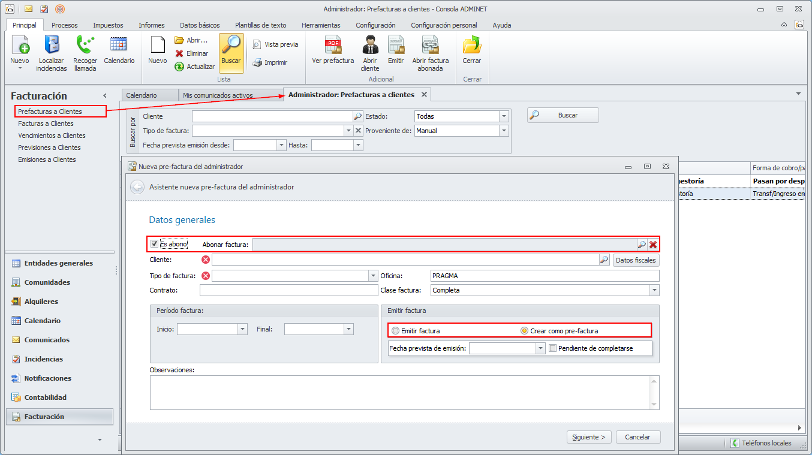Expand wizard Tipo de factura dropdown
The image size is (812, 455).
pyautogui.click(x=372, y=276)
